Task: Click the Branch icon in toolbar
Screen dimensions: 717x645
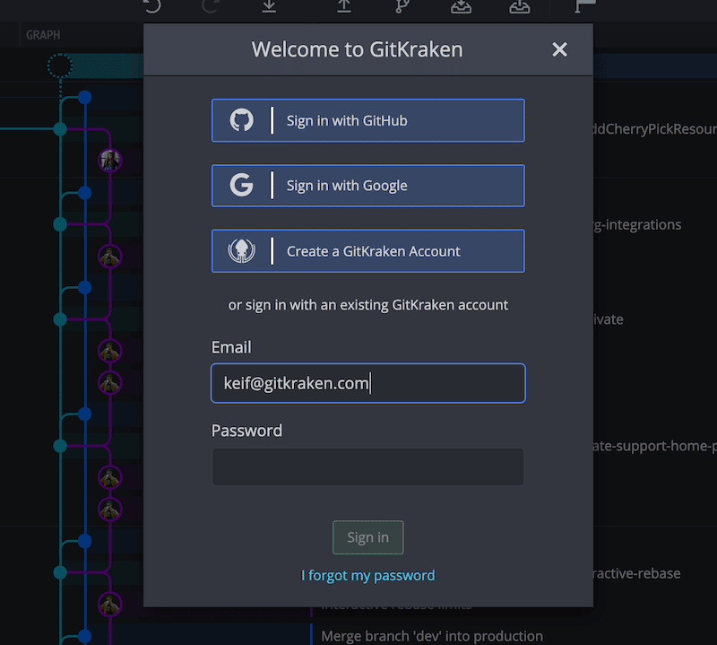Action: 402,6
